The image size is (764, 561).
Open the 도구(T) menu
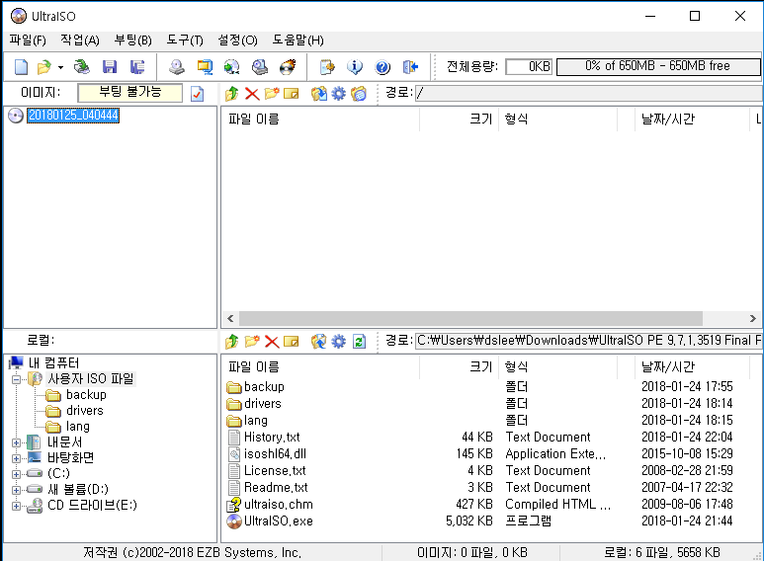coord(185,40)
